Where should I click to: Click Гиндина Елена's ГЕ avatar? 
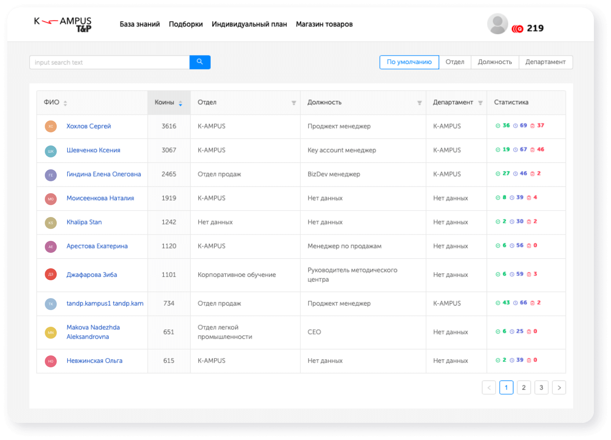[x=51, y=175]
